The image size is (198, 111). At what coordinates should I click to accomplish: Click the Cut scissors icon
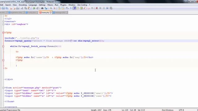(22, 8)
